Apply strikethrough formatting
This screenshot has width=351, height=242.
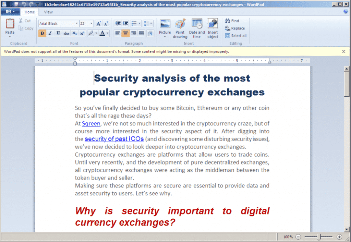coord(66,33)
